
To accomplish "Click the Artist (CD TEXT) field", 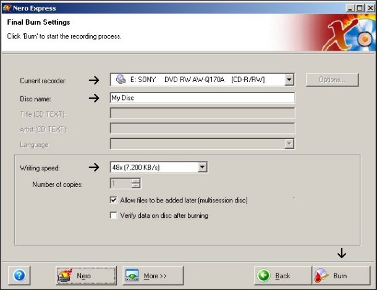I will 202,128.
